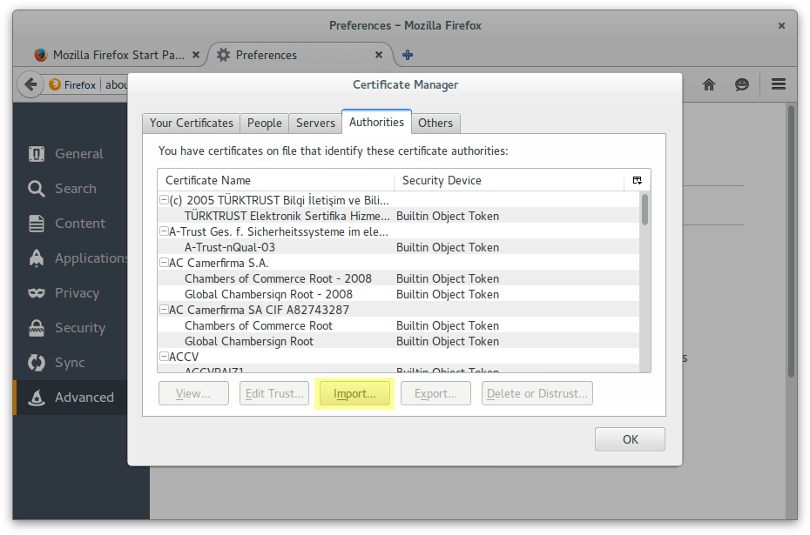This screenshot has height=535, width=810.
Task: Select the Authorities tab
Action: tap(376, 123)
